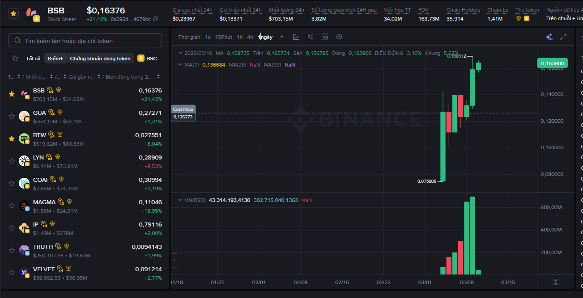Favorite the COAI token star
Viewport: 583px width, 298px height.
point(12,183)
